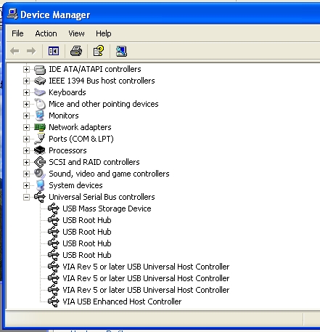Click the SCSI and RAID controllers icon
Viewport: 320px width, 332px height.
pyautogui.click(x=40, y=162)
